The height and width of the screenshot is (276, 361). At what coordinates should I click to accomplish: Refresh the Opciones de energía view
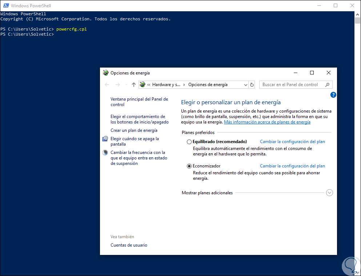(x=252, y=85)
